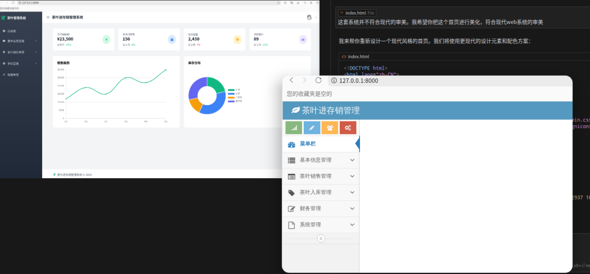This screenshot has width=590, height=274.
Task: Click the yellow icon on the 2,430 card
Action: pyautogui.click(x=237, y=39)
